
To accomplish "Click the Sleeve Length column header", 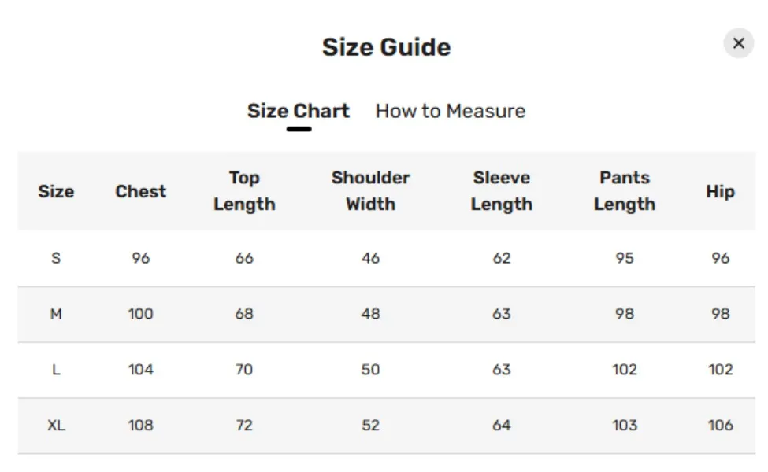I will click(x=502, y=191).
